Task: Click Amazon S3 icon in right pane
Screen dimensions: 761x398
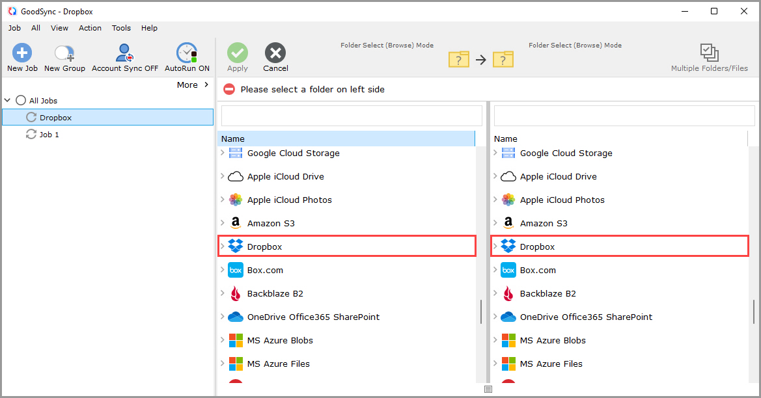Action: point(508,223)
